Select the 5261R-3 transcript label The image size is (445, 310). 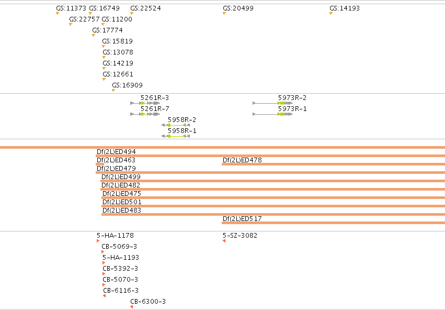tap(155, 98)
